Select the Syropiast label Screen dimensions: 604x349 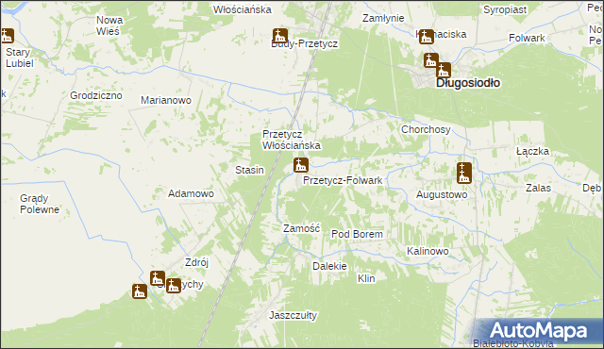(505, 9)
